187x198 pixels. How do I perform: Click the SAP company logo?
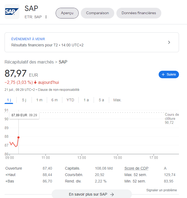pos(12,12)
